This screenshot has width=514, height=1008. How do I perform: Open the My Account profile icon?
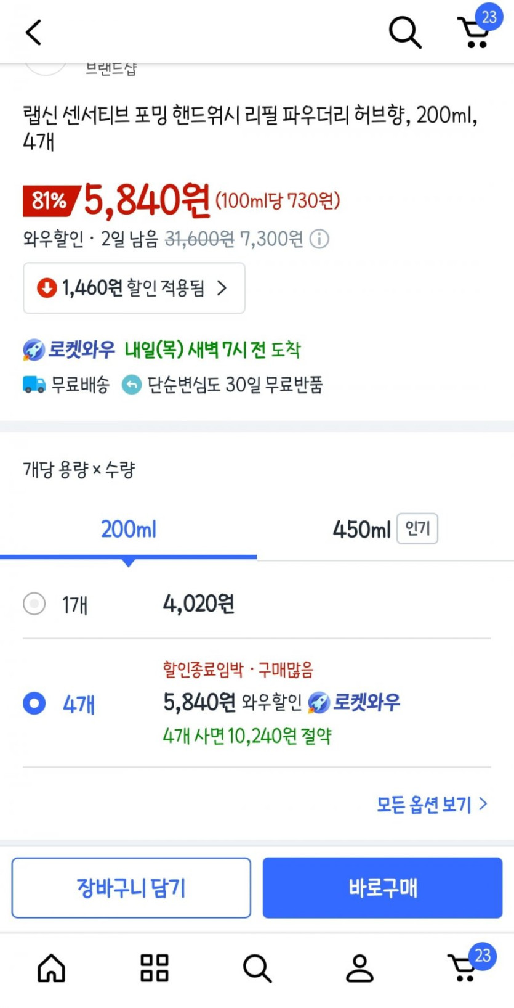coord(359,968)
